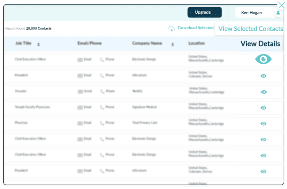Close the preview with the X icon
The height and width of the screenshot is (189, 287).
point(281,5)
